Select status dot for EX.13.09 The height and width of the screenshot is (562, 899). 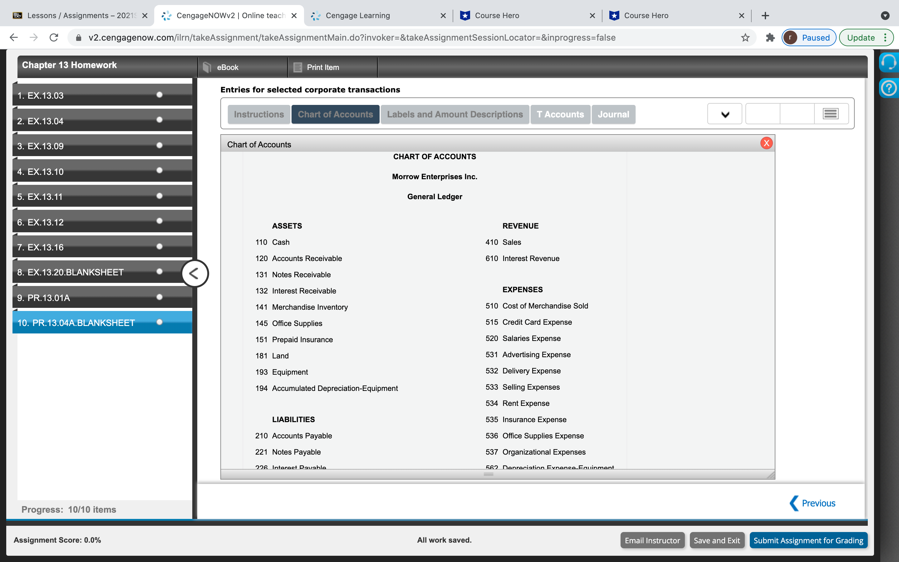160,145
